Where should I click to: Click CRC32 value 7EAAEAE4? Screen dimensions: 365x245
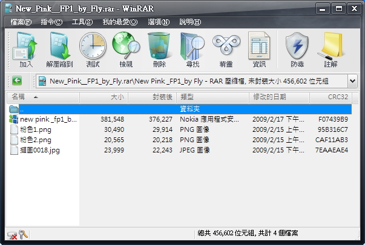click(332, 150)
